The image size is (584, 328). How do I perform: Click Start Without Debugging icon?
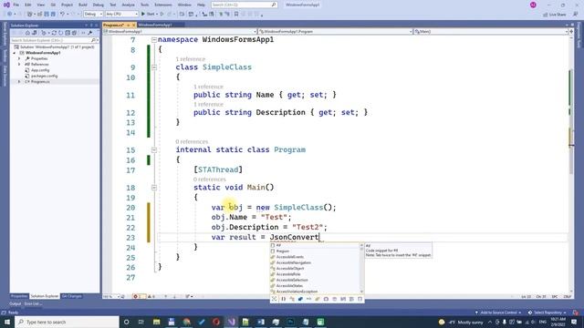[162, 15]
